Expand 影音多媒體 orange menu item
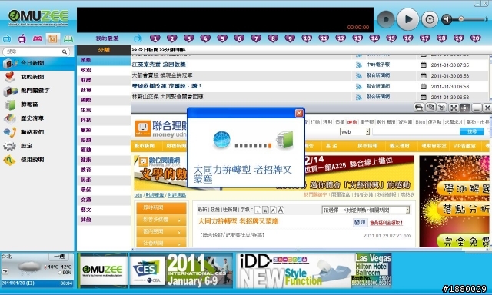Image resolution: width=492 pixels, height=295 pixels. point(161,220)
